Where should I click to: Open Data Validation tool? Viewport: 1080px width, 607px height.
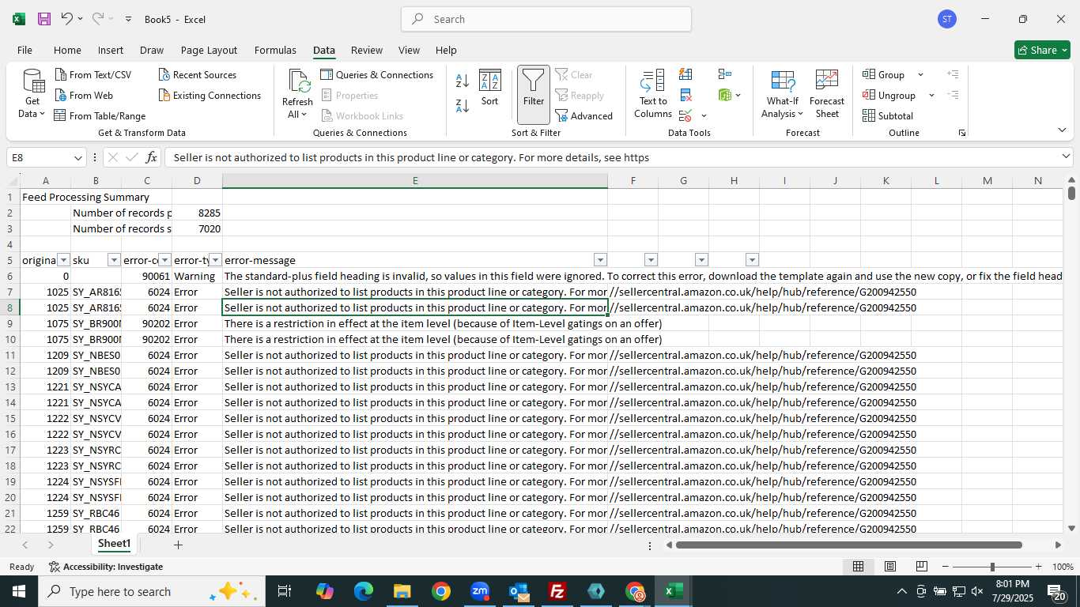click(685, 115)
